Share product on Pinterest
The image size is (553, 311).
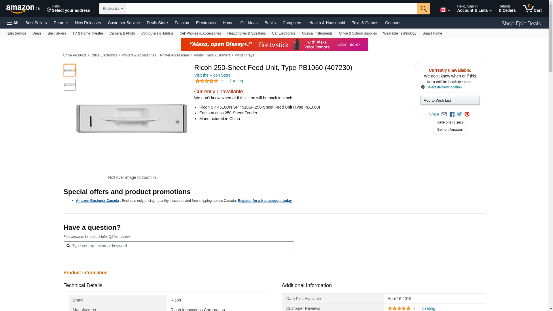[x=467, y=114]
